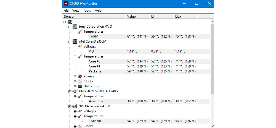Click the Intel Core i3 2350M CPU icon
276x128 pixels.
click(x=75, y=41)
